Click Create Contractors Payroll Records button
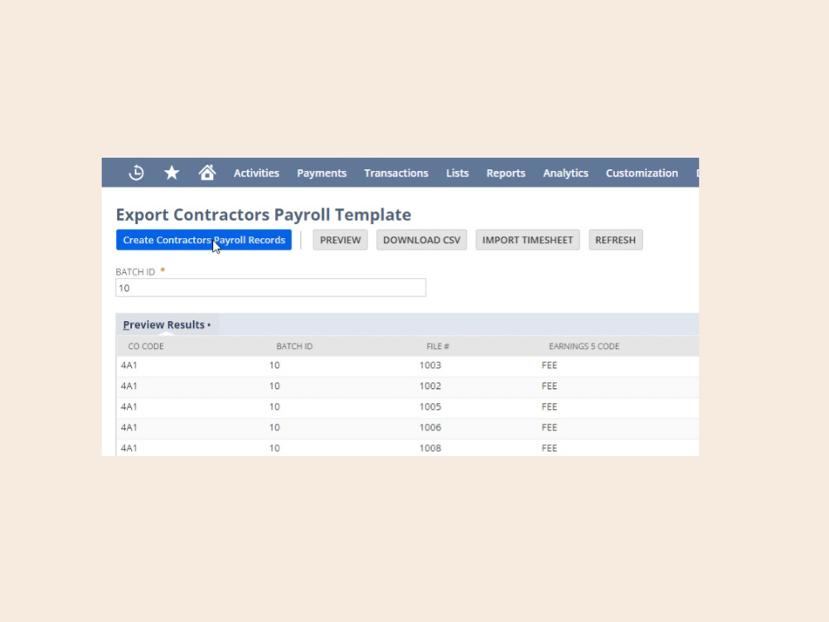This screenshot has width=829, height=622. click(204, 240)
